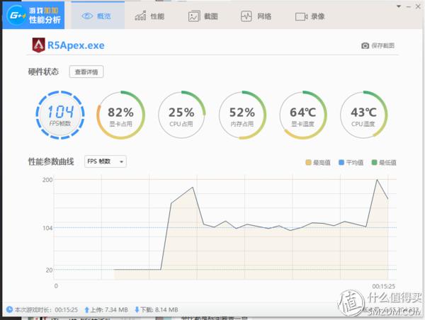
Task: Switch to the 网络 network tab
Action: [256, 16]
